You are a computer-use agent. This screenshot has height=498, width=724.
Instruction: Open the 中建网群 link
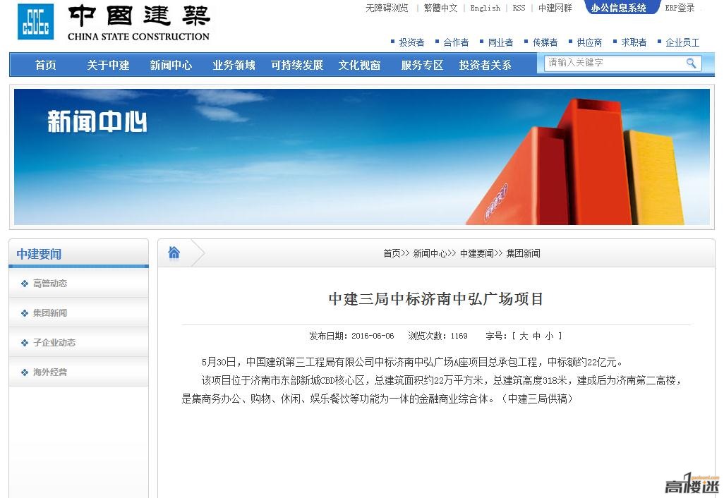tap(555, 8)
